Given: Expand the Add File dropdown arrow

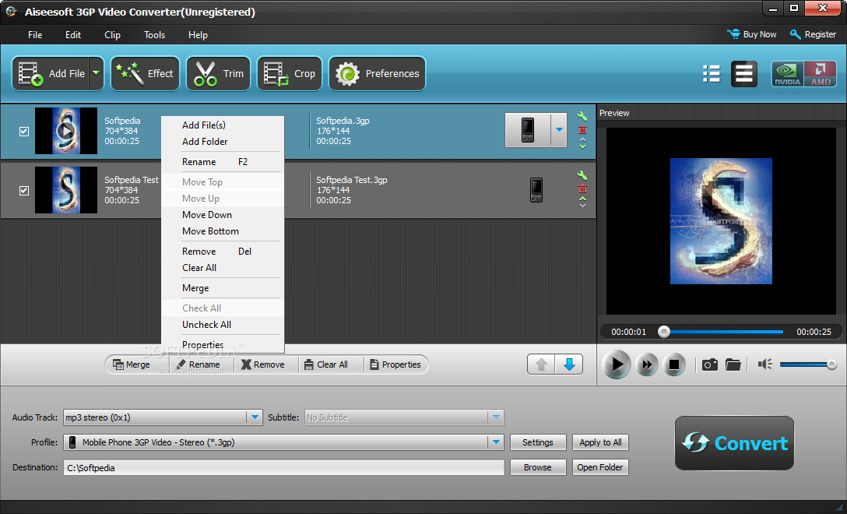Looking at the screenshot, I should 97,73.
